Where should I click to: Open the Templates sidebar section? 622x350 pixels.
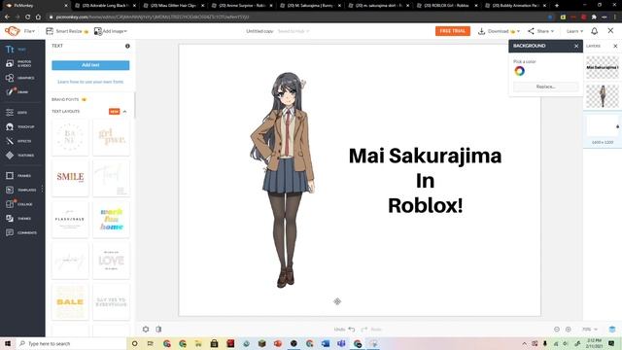[x=20, y=190]
